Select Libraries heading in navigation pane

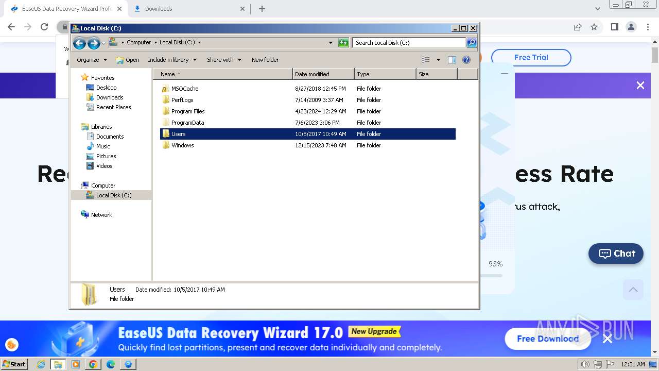[x=101, y=127]
